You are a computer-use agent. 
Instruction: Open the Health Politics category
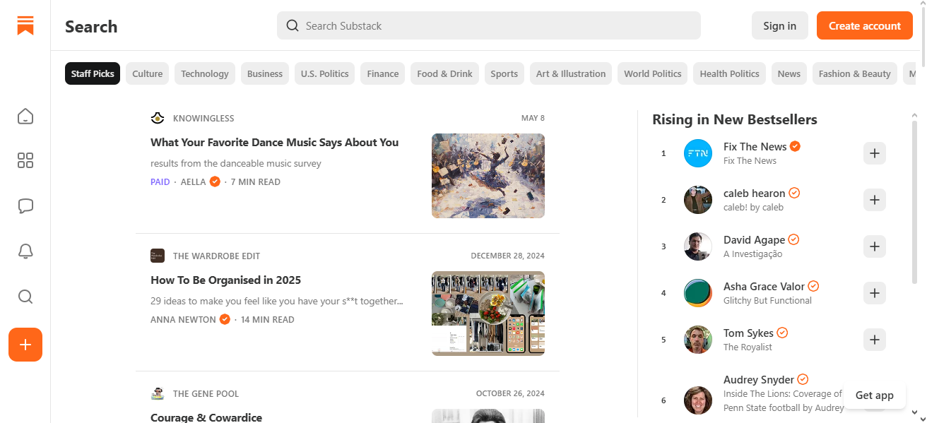tap(730, 73)
